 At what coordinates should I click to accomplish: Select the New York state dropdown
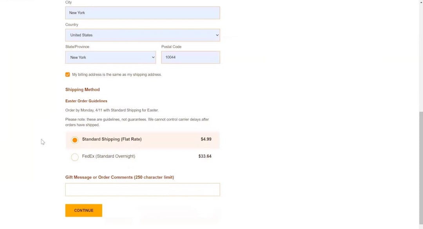[110, 57]
